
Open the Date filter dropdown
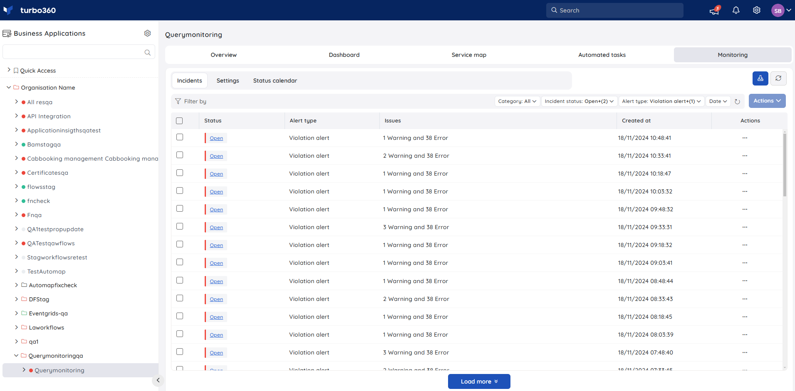pyautogui.click(x=718, y=101)
